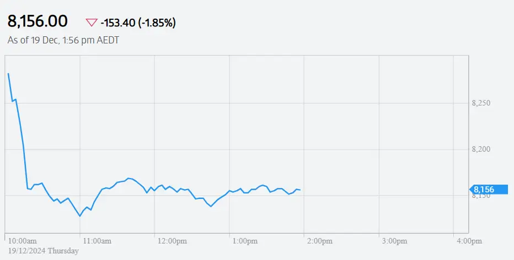Viewport: 514px width, 260px height.
Task: Click the 19/12/2024 Thursday date label
Action: pyautogui.click(x=43, y=251)
